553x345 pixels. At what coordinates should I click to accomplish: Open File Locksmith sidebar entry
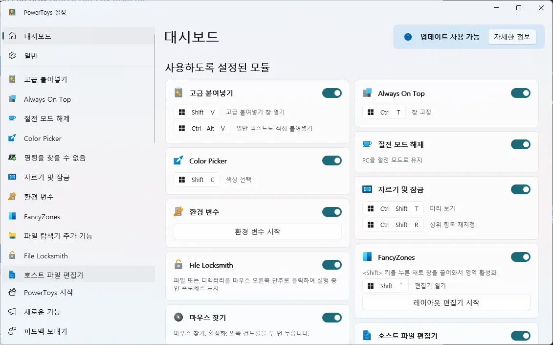(x=79, y=255)
